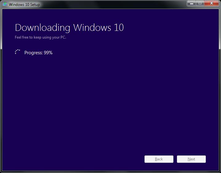Image resolution: width=221 pixels, height=173 pixels.
Task: Click 'Feel free to keep using your PC.' text
Action: tap(40, 37)
